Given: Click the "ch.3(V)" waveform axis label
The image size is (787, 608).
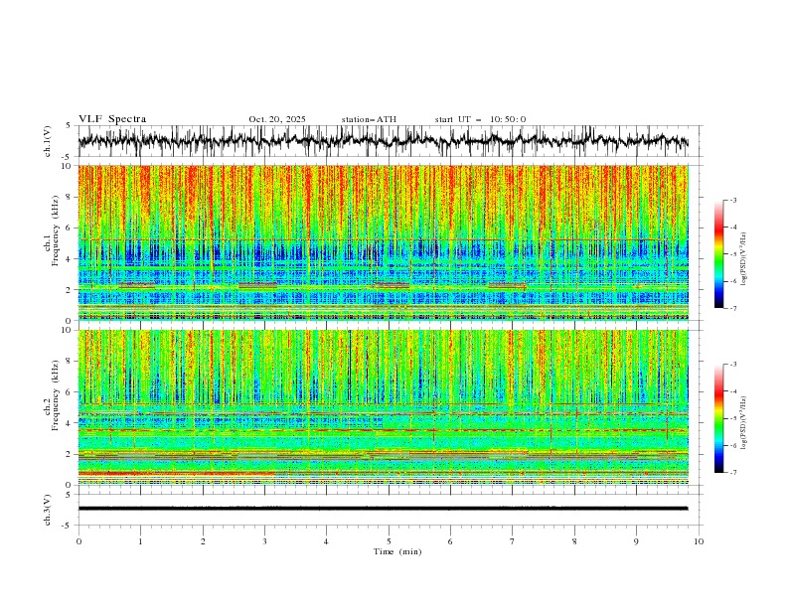Looking at the screenshot, I should pyautogui.click(x=48, y=510).
